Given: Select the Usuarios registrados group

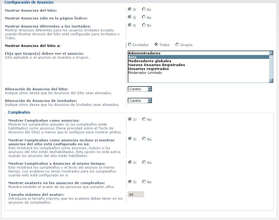Looking at the screenshot, I should pyautogui.click(x=150, y=68).
